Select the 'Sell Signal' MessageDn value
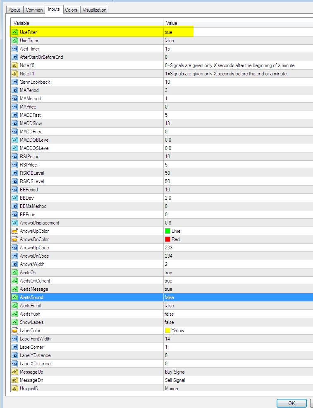 coord(175,380)
